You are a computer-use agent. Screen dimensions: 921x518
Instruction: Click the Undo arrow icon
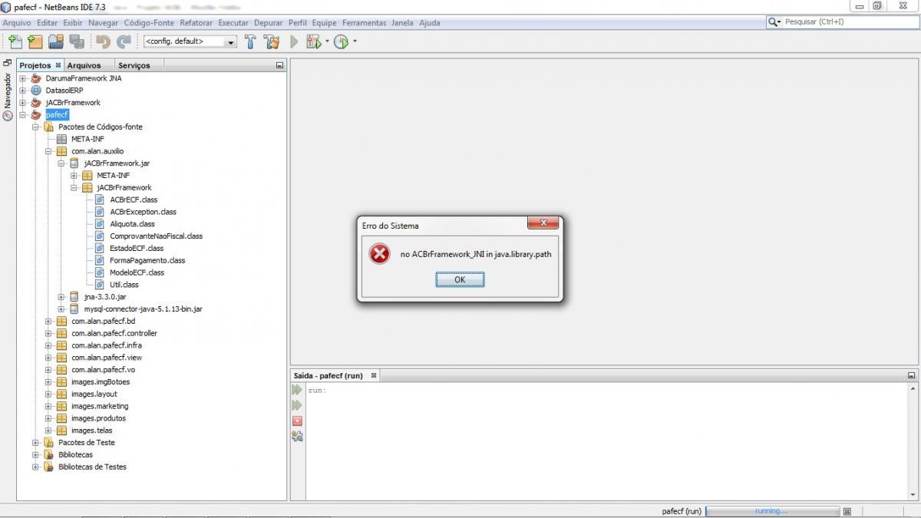[103, 41]
